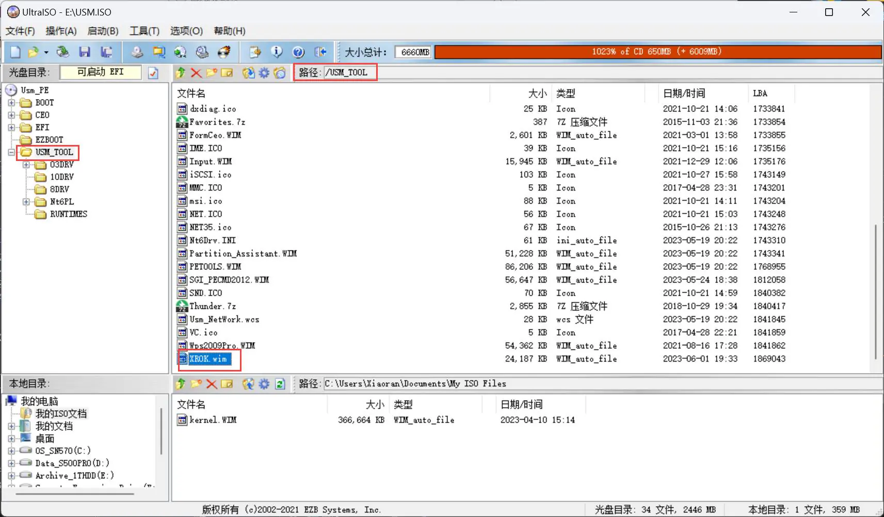Screen dimensions: 884x517
Task: Click the gear settings icon in disc toolbar
Action: point(264,73)
